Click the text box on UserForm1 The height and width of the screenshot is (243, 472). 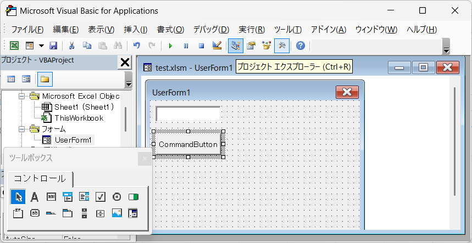click(x=188, y=114)
